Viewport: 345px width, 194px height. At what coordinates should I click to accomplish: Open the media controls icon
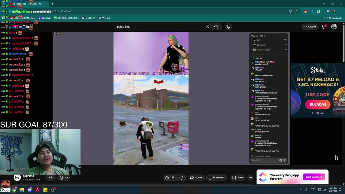(328, 11)
